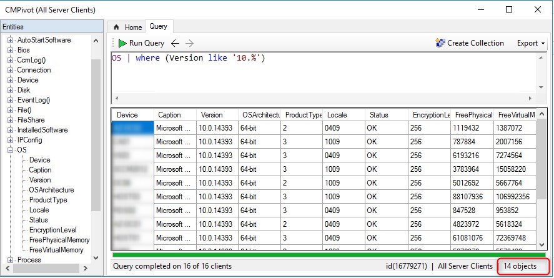
Task: Select cell with value 88107936
Action: [x=472, y=197]
